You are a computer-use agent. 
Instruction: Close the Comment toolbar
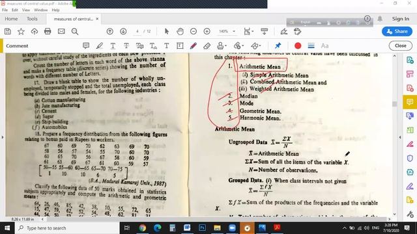coord(401,45)
